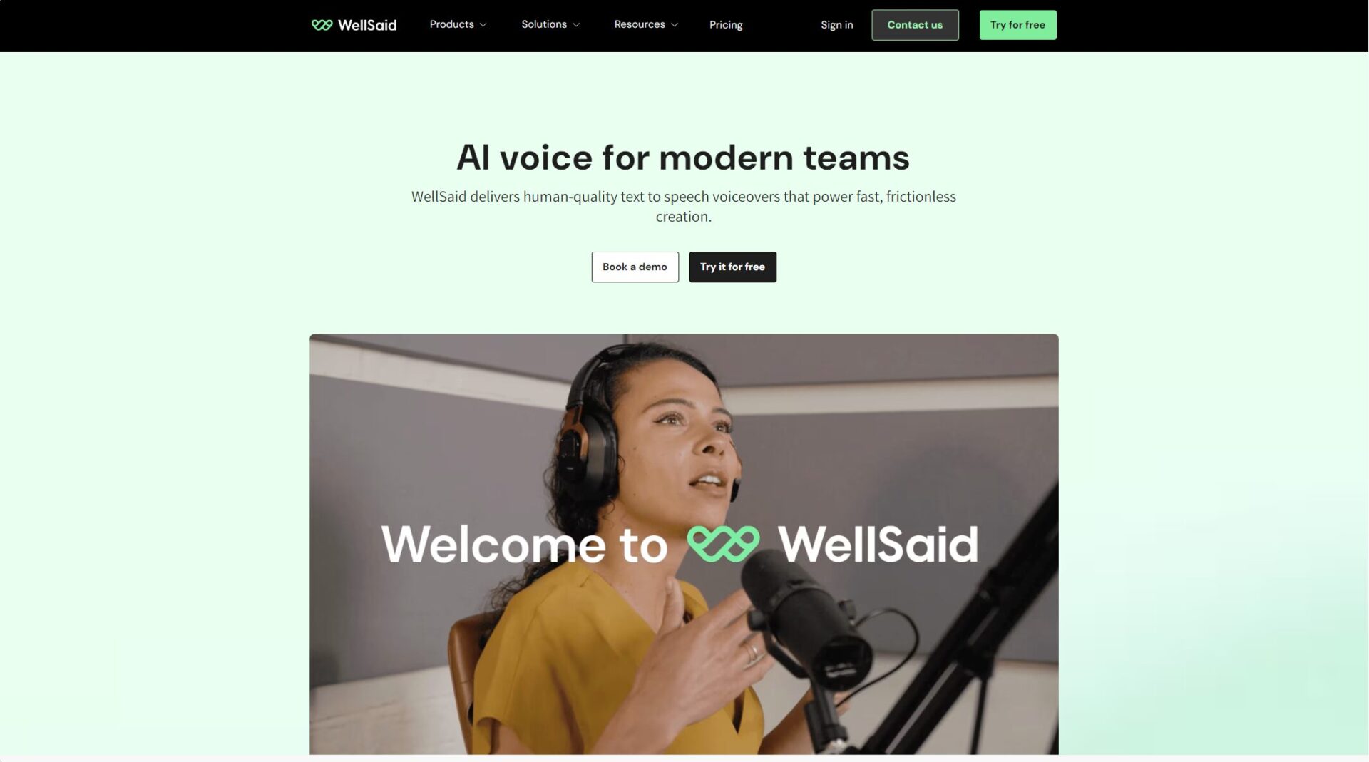Image resolution: width=1369 pixels, height=762 pixels.
Task: Click the WellSaid wordmark in the navigation bar
Action: [366, 25]
